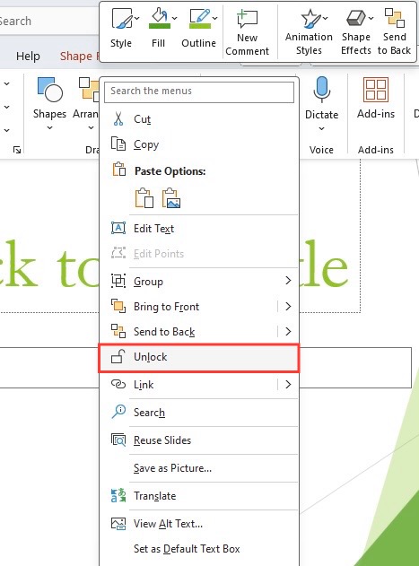Image resolution: width=419 pixels, height=566 pixels.
Task: Click the Search the menus field
Action: (x=199, y=91)
